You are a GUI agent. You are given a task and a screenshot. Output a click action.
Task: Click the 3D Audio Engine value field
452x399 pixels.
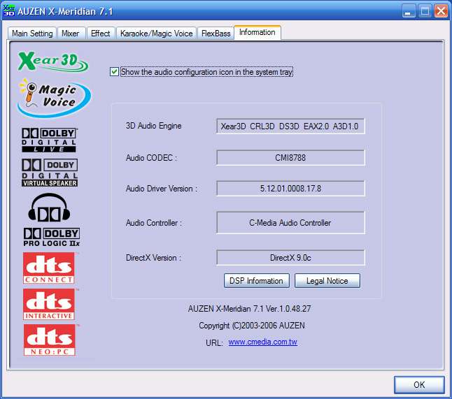pos(290,126)
